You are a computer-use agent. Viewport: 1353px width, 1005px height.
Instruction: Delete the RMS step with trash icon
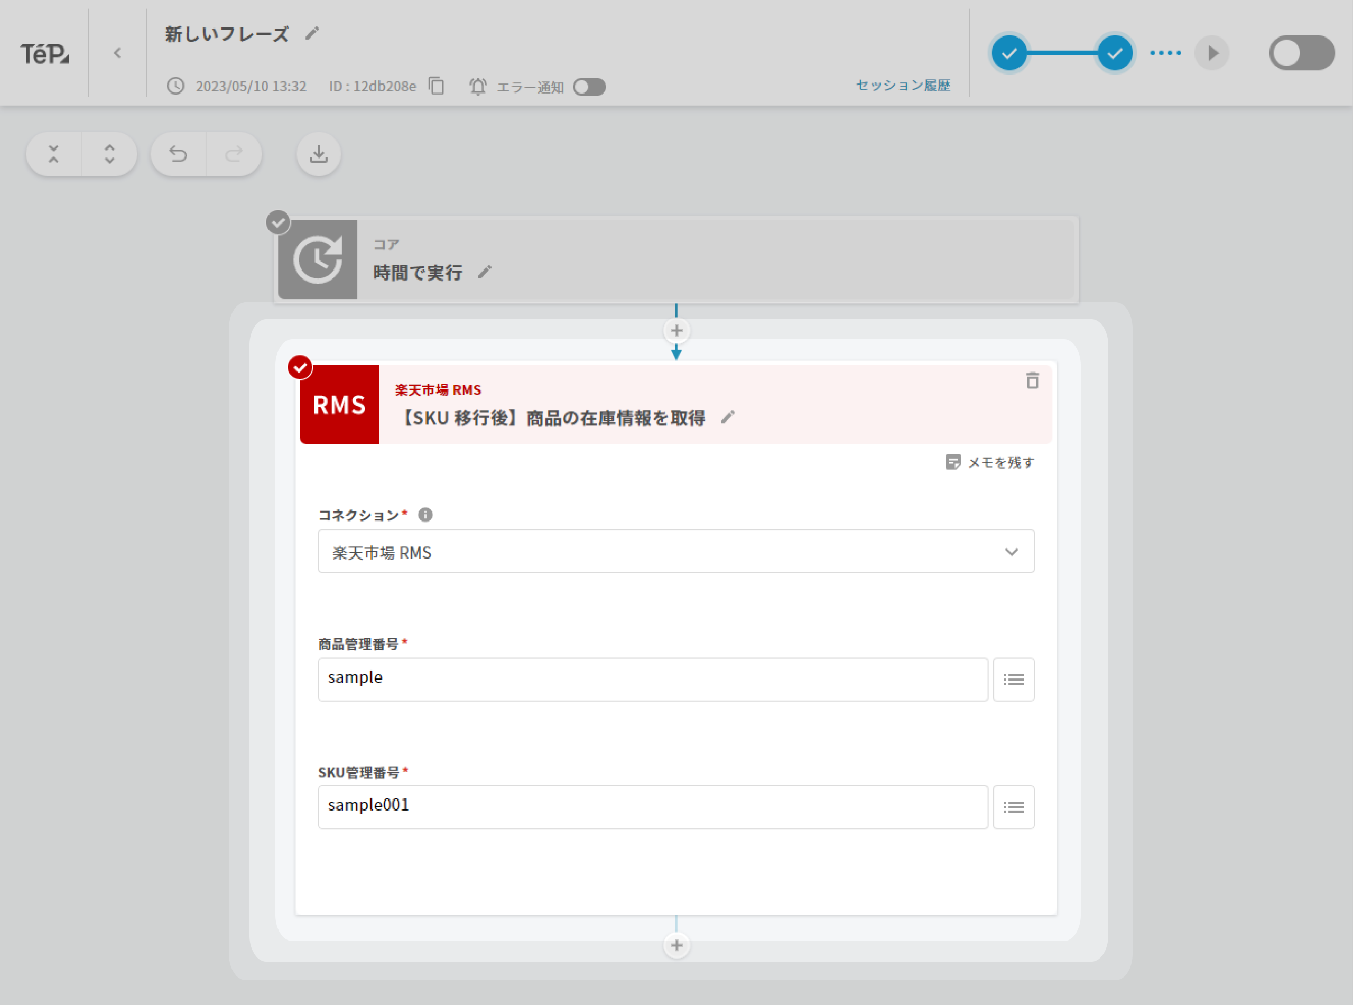pyautogui.click(x=1032, y=381)
